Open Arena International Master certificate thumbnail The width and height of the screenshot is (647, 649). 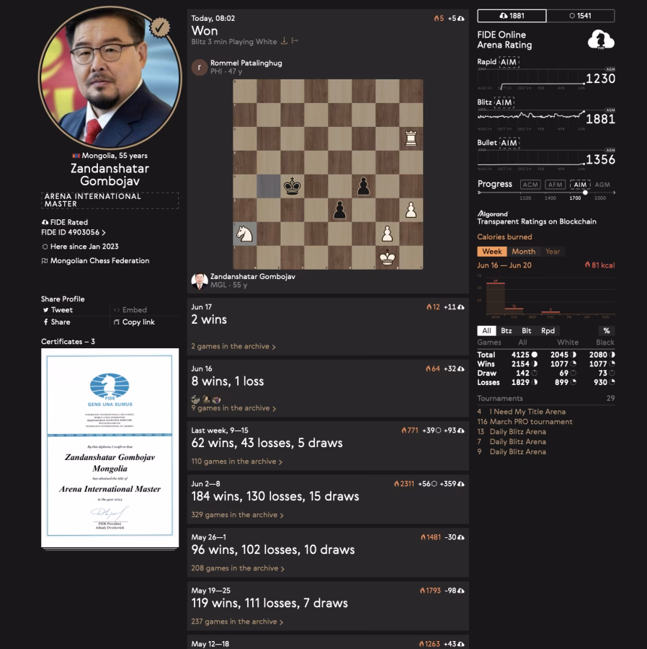pos(110,448)
